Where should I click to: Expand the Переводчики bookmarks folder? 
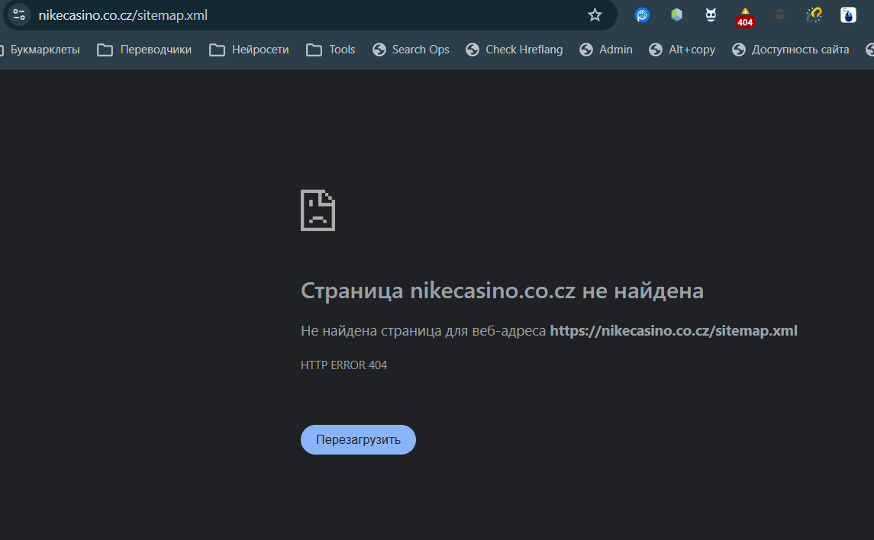pyautogui.click(x=144, y=50)
